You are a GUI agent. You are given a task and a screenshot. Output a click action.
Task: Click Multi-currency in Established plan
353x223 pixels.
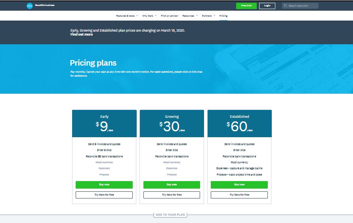(239, 162)
